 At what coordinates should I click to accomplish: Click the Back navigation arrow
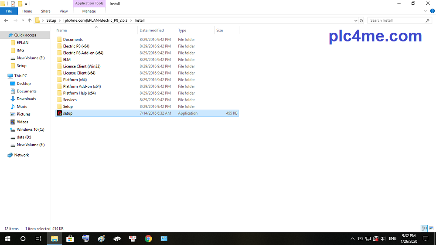pos(6,20)
